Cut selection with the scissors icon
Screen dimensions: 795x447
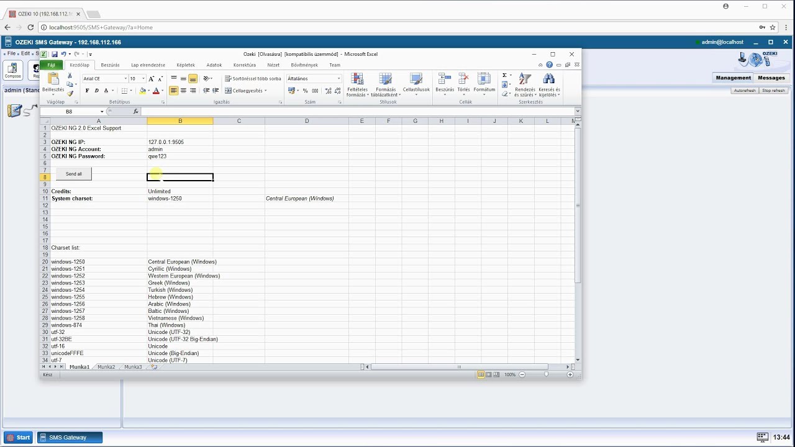70,75
